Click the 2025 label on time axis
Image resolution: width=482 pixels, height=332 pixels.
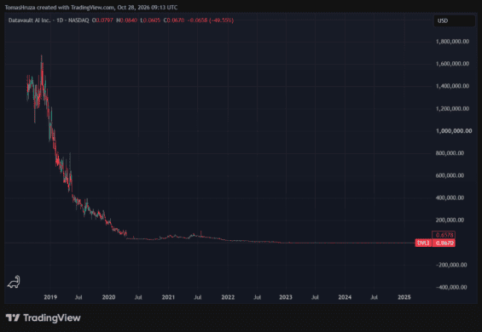click(404, 297)
